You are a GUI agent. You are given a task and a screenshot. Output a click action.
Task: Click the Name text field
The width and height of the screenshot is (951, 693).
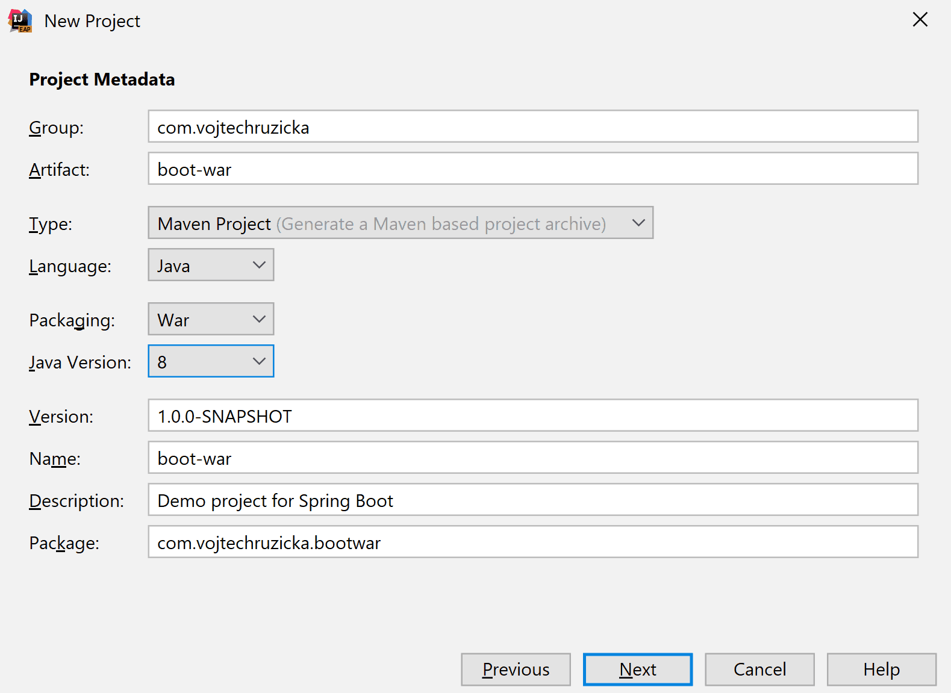(x=532, y=458)
